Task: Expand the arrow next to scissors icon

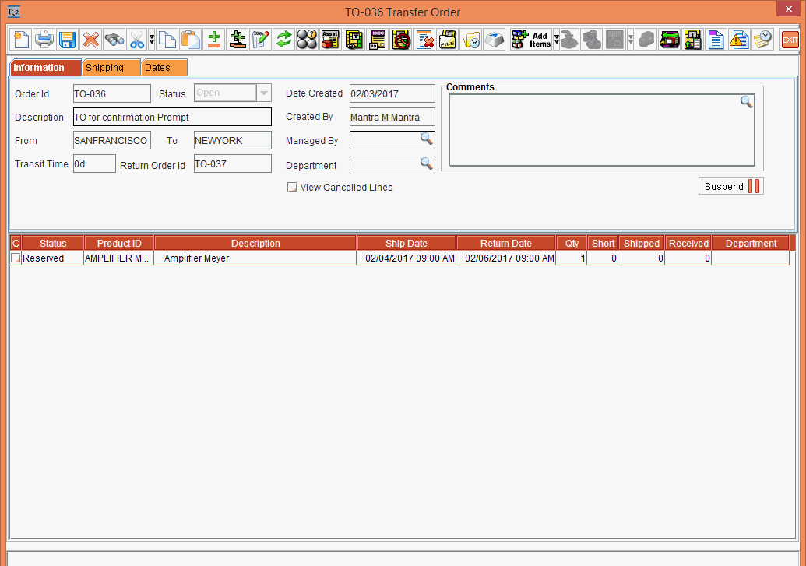Action: [151, 39]
